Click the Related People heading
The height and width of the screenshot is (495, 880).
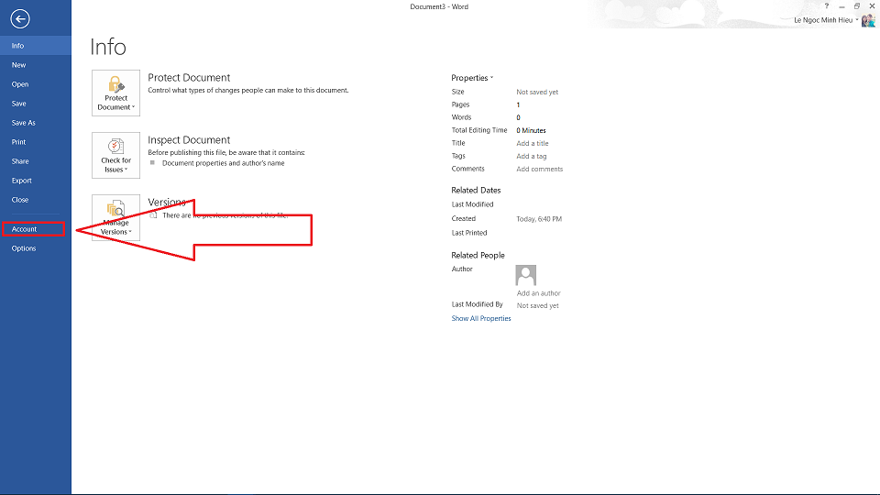pos(478,255)
